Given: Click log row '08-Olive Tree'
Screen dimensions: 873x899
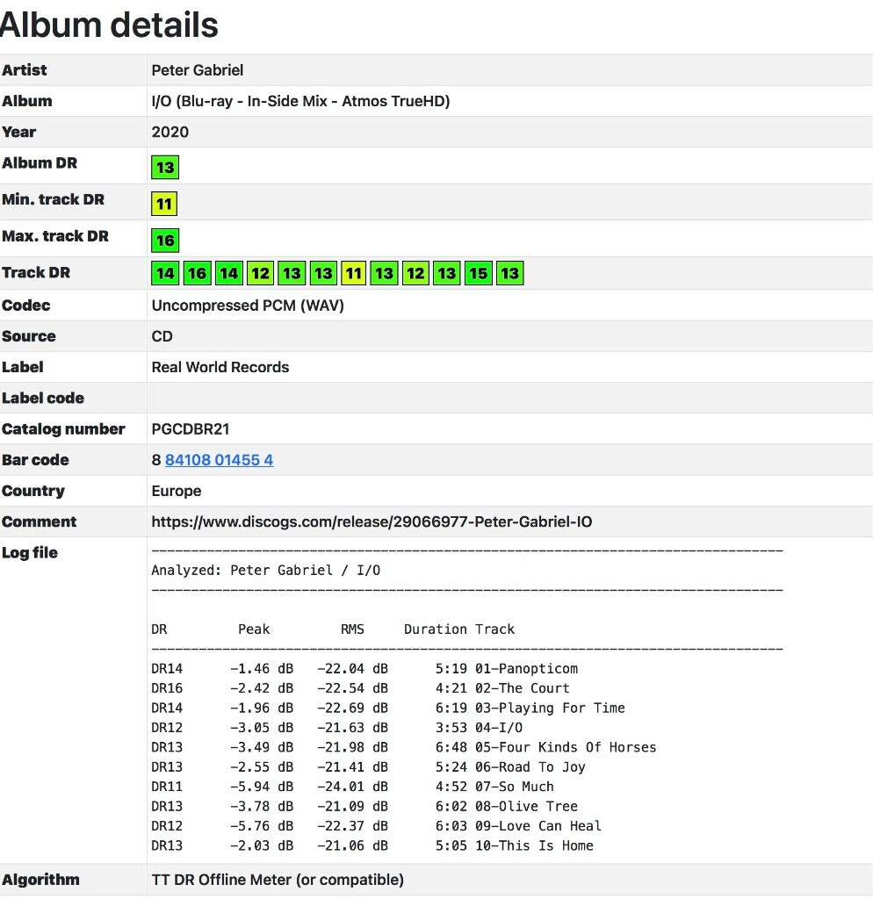Looking at the screenshot, I should pos(364,806).
